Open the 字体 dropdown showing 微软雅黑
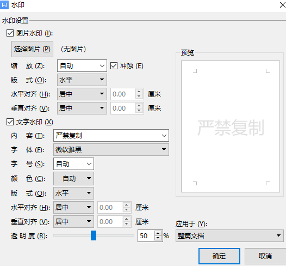 pos(111,149)
